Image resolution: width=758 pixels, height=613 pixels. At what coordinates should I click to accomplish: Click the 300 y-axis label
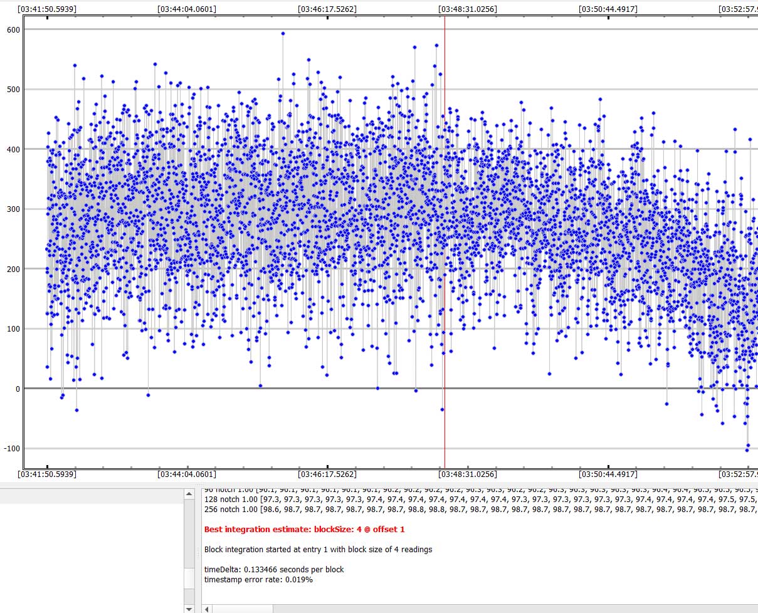click(x=13, y=209)
